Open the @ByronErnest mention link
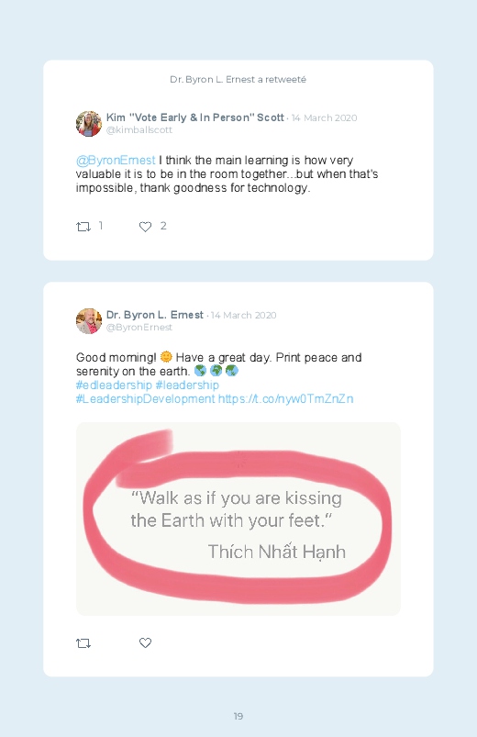The height and width of the screenshot is (737, 477). 116,161
